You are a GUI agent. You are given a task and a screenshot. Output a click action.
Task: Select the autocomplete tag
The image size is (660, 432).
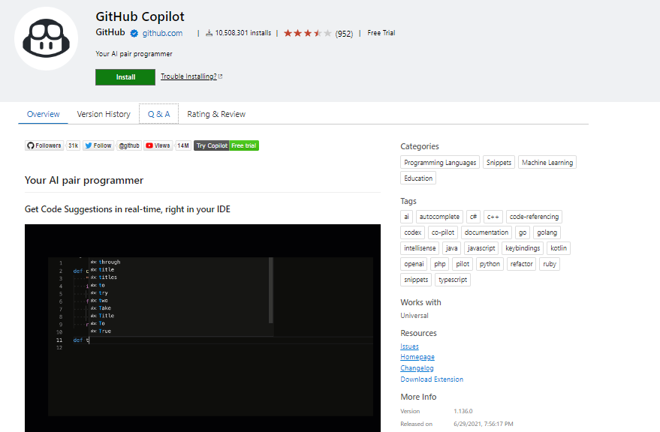pos(439,216)
